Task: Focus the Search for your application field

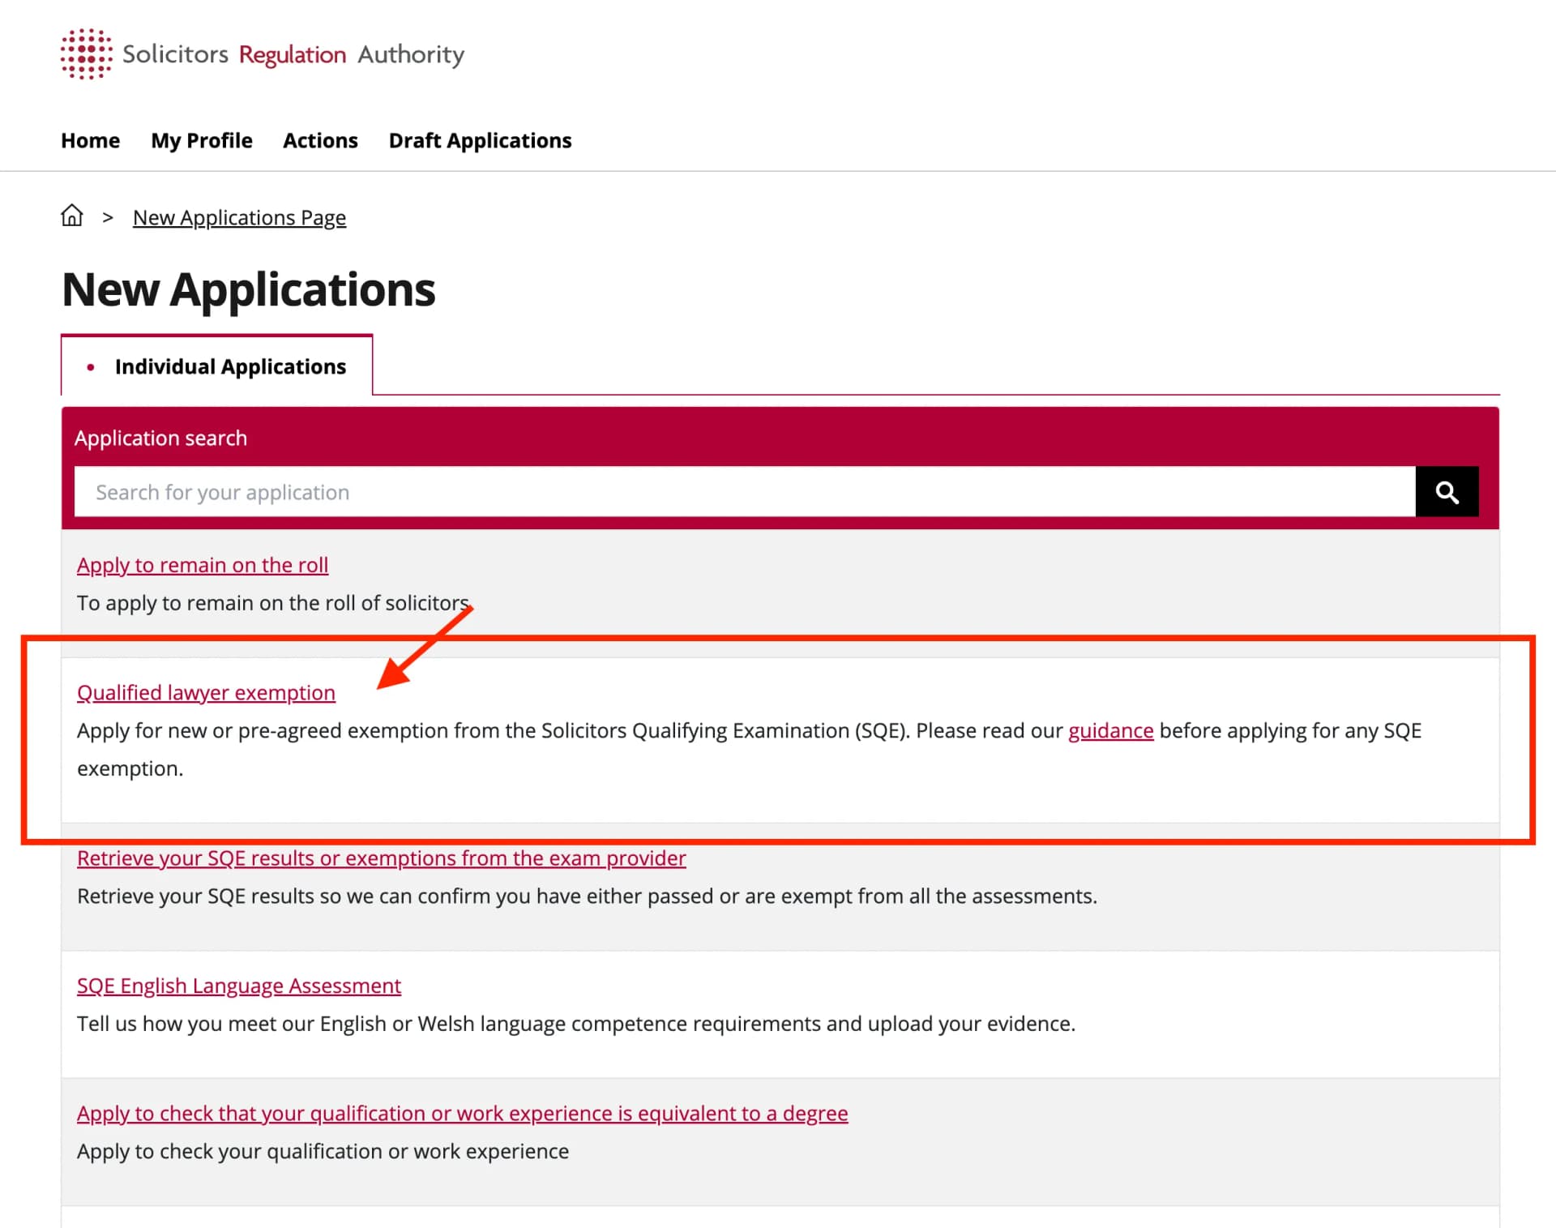Action: tap(745, 491)
